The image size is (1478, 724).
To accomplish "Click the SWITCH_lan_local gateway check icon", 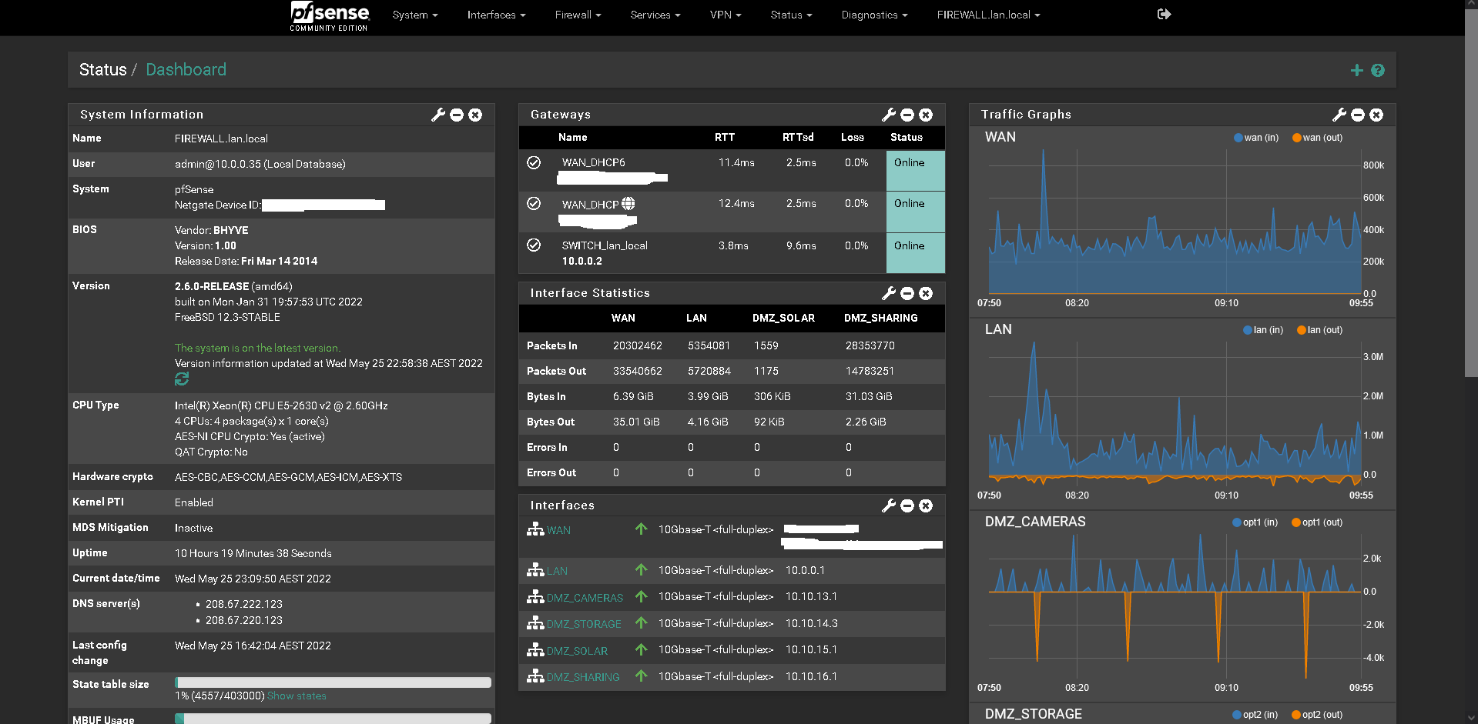I will point(534,245).
